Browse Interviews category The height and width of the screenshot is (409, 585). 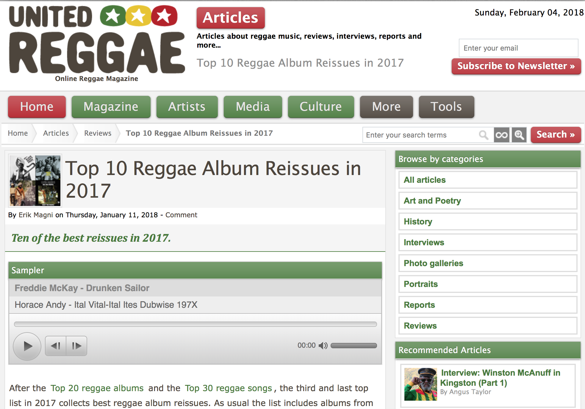coord(488,242)
